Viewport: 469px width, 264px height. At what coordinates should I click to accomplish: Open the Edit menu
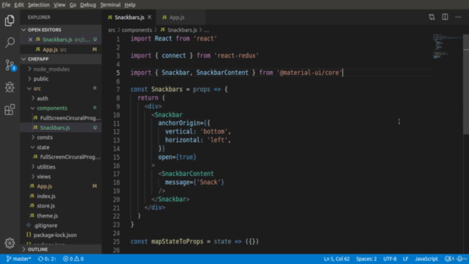tap(19, 5)
